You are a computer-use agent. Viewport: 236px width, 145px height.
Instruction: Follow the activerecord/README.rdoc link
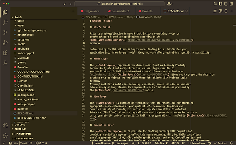(x=153, y=74)
